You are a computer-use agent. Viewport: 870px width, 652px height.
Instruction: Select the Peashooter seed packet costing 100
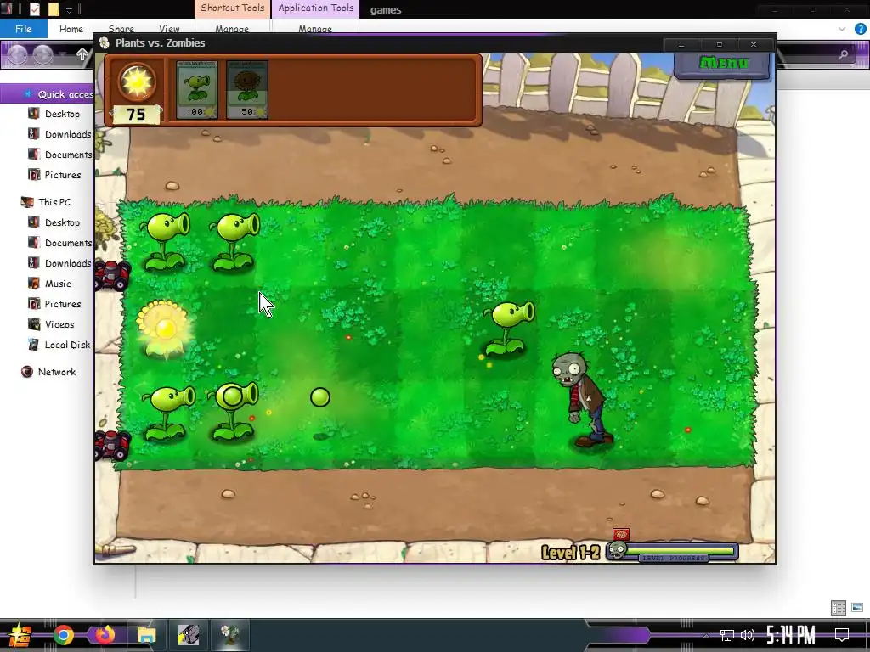[x=197, y=90]
